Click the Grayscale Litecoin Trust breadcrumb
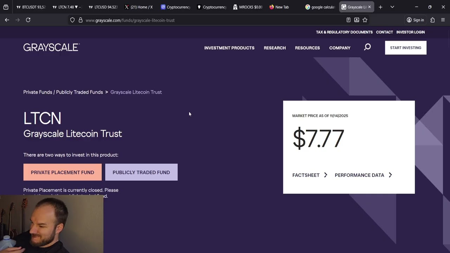The image size is (450, 253). tap(136, 92)
